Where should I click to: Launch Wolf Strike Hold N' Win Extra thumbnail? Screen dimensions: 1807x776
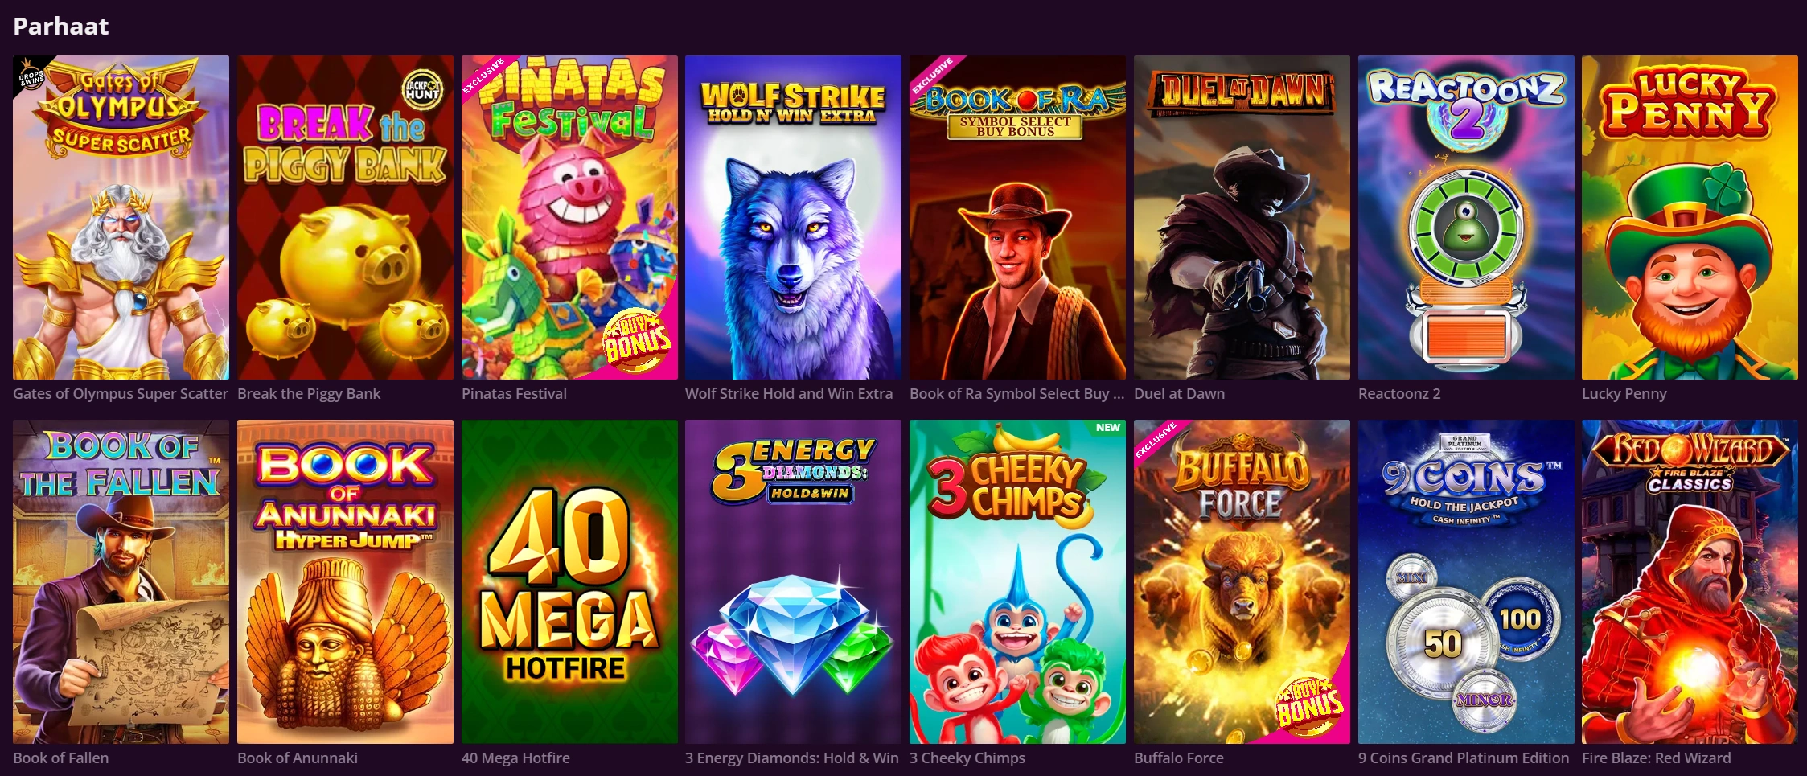pos(793,217)
